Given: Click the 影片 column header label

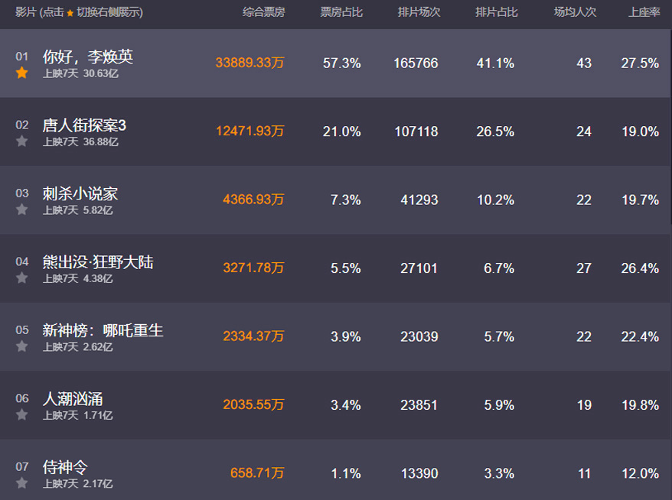Looking at the screenshot, I should click(x=26, y=13).
